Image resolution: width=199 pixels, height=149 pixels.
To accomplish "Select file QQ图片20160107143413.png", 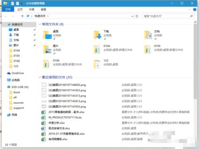I will click(67, 101).
